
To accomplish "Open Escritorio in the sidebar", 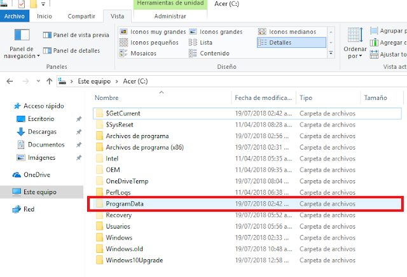I will click(x=36, y=119).
